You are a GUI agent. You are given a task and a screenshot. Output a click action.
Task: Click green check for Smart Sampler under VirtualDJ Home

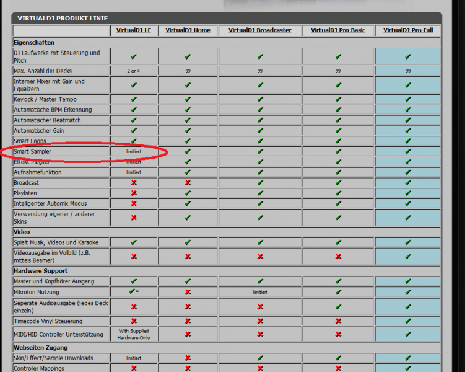[188, 151]
